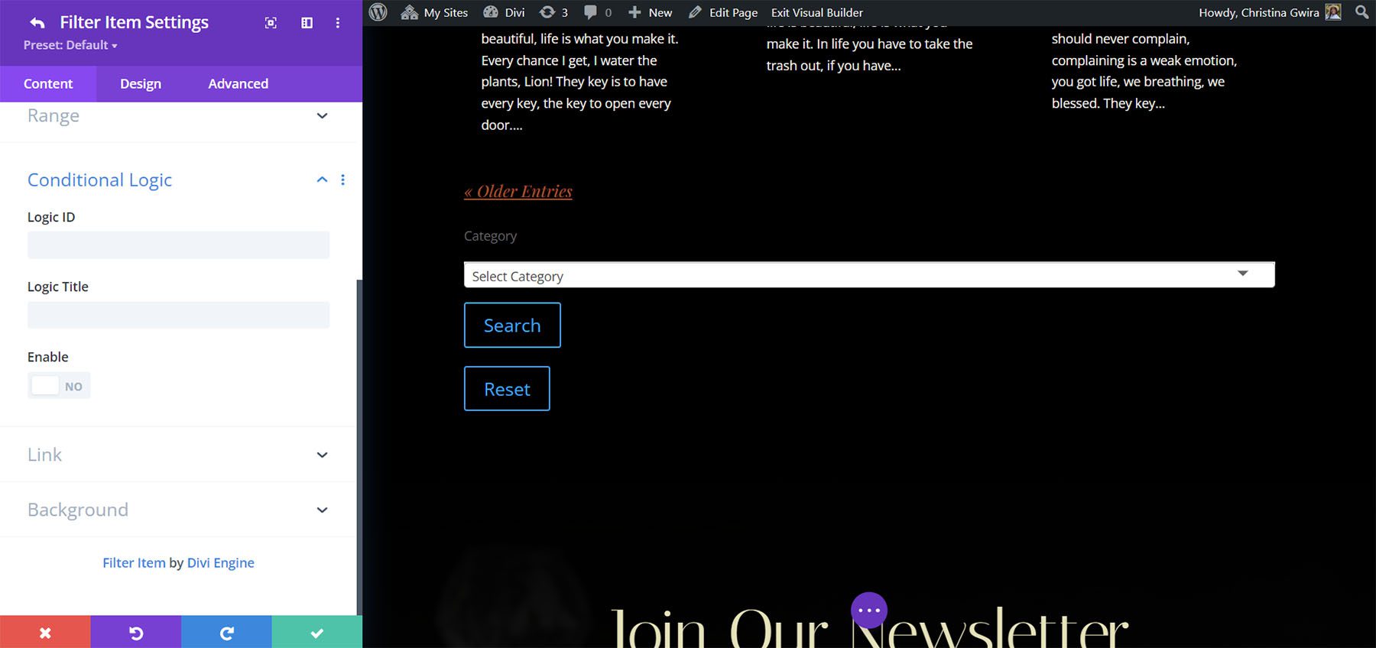This screenshot has height=648, width=1376.
Task: Undo last change with purple undo button
Action: (135, 632)
